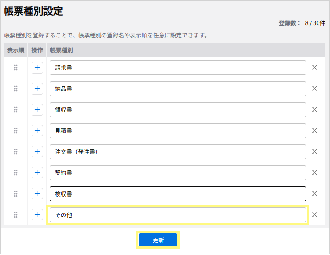Click the plus icon in 納品書 row
This screenshot has width=330, height=255.
point(37,89)
